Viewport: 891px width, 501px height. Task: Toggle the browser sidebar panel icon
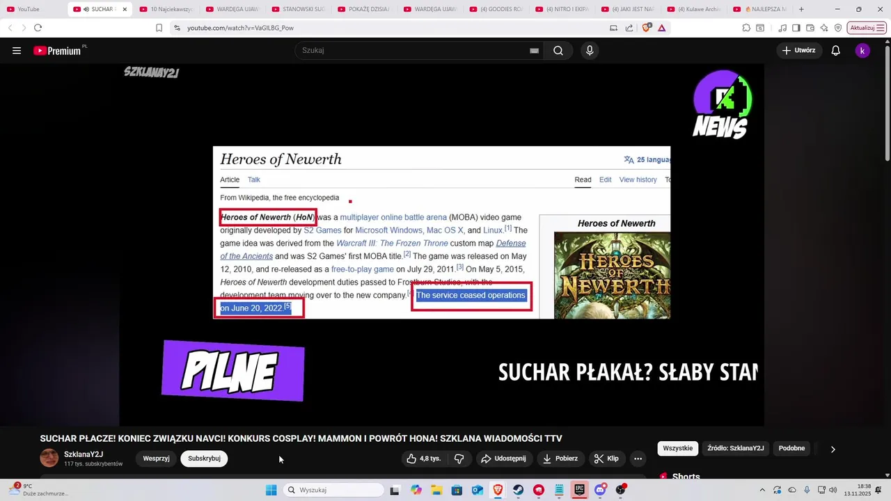click(796, 28)
